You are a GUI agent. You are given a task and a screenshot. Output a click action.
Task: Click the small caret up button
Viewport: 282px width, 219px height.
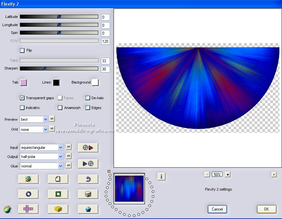pos(274,174)
